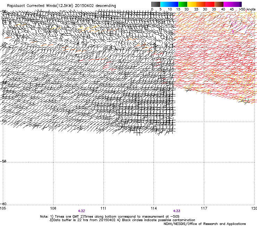The height and width of the screenshot is (226, 257).
Task: Click the '117' longitude axis label
Action: [204, 208]
